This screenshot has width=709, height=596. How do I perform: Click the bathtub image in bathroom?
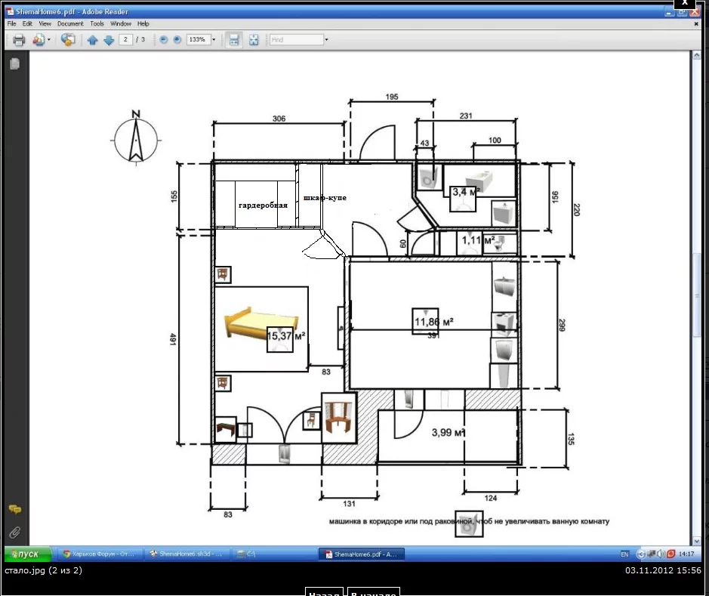click(x=479, y=181)
